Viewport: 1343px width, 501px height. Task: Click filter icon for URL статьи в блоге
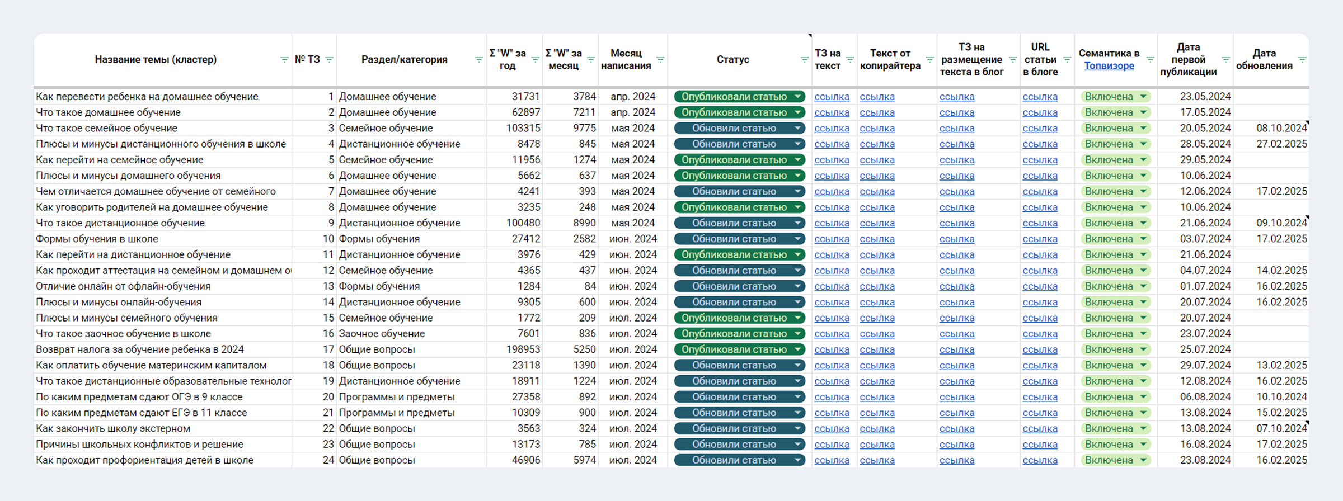[x=1067, y=60]
